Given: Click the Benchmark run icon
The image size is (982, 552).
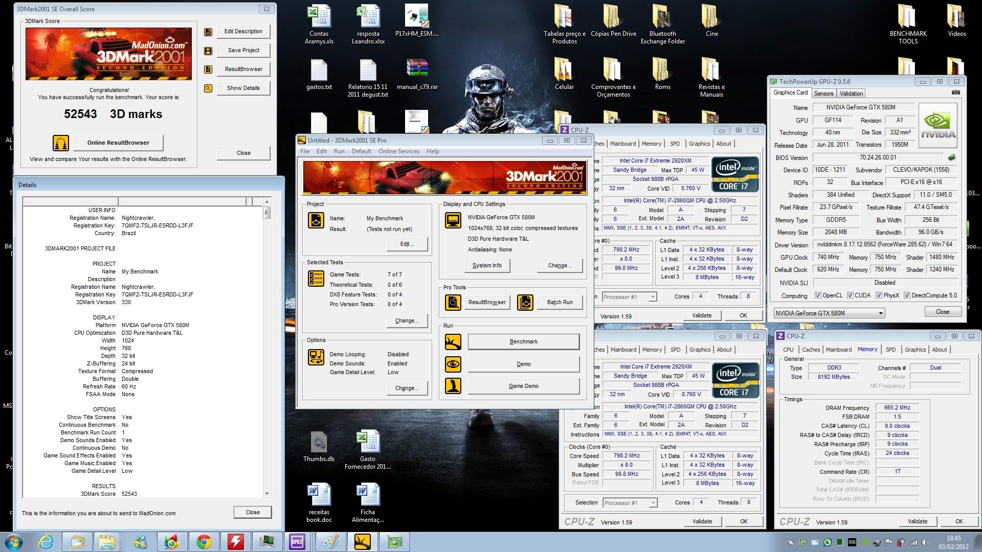Looking at the screenshot, I should (453, 342).
